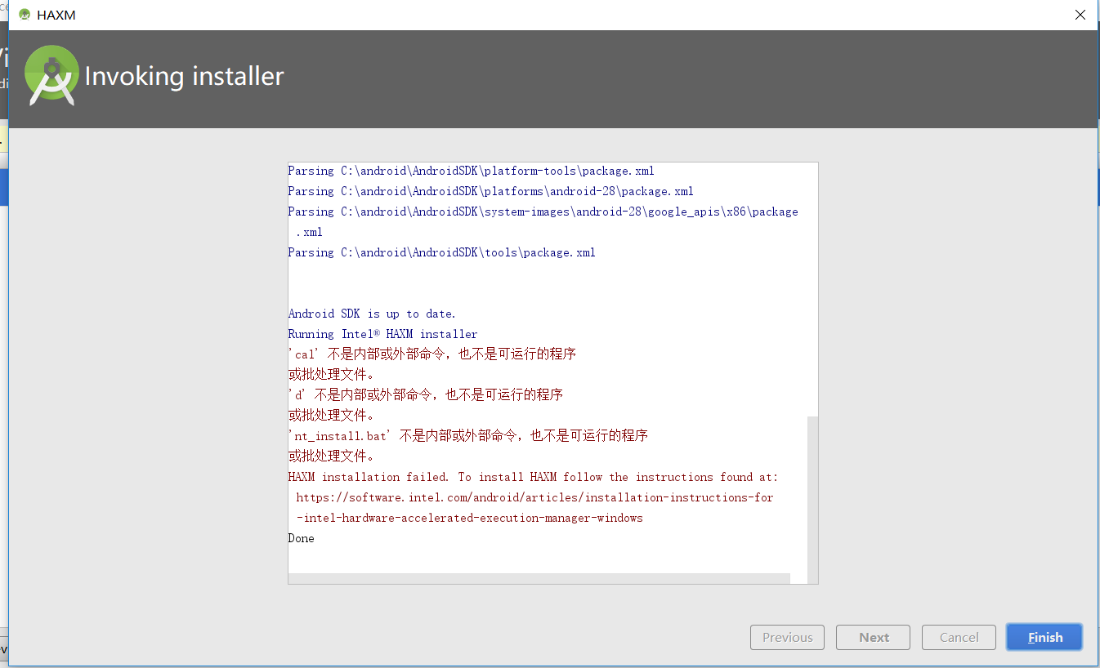Click the "Invoking installer" heading
The width and height of the screenshot is (1100, 668).
click(185, 76)
